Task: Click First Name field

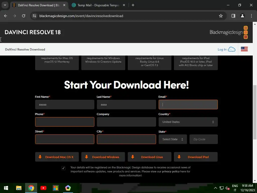Action: click(x=65, y=105)
